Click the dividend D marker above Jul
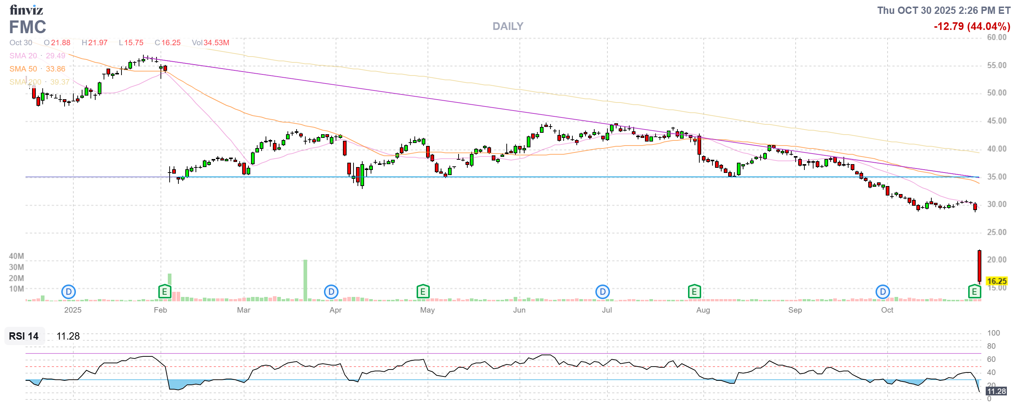Screen dimensions: 1020x410 coord(602,292)
